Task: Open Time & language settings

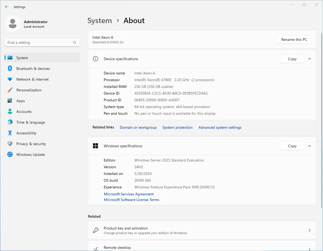Action: click(x=42, y=122)
